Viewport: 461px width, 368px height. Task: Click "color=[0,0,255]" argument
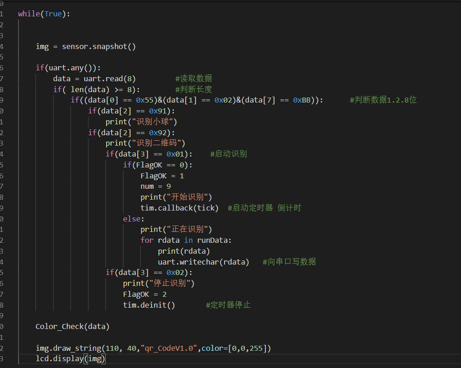click(234, 348)
